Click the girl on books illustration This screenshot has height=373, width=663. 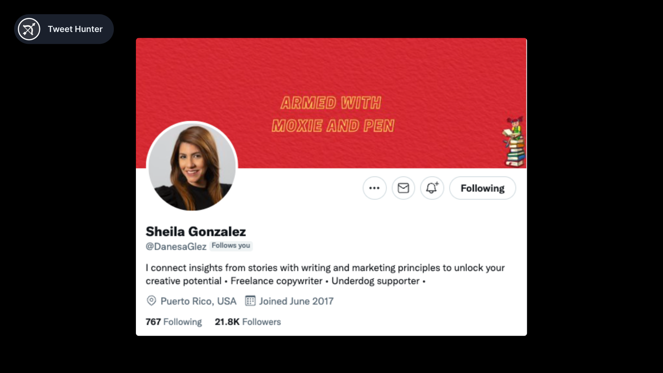[514, 142]
